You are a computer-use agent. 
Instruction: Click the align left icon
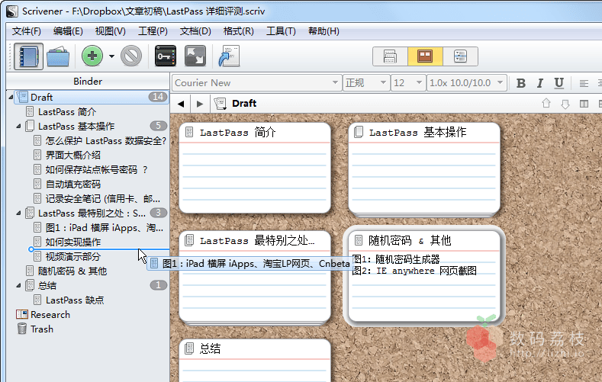click(x=584, y=83)
